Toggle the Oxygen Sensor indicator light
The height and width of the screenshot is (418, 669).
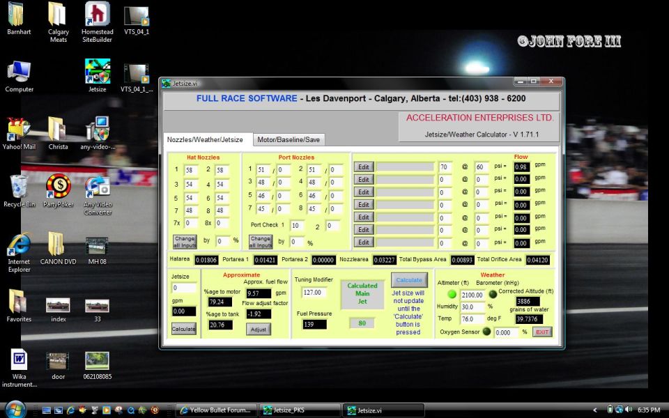[487, 332]
